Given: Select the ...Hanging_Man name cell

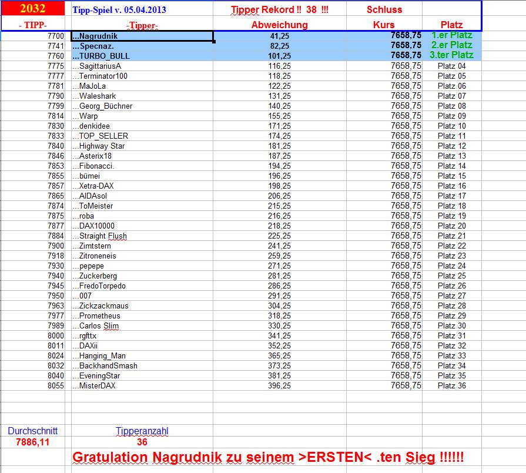Looking at the screenshot, I should [142, 355].
